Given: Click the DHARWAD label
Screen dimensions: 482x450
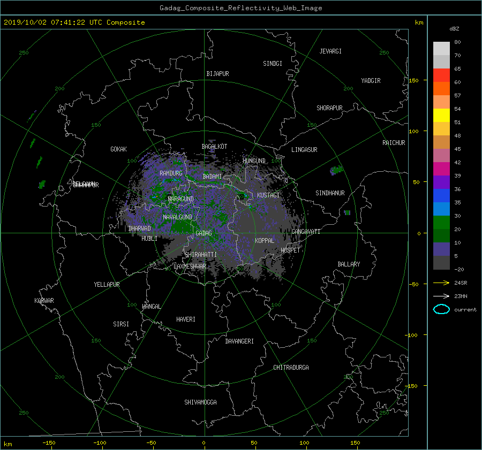Looking at the screenshot, I should pyautogui.click(x=140, y=228).
